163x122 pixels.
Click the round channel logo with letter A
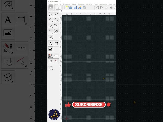click(54, 115)
